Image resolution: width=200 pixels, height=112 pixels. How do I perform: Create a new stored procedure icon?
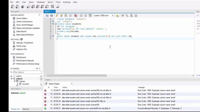point(42,7)
